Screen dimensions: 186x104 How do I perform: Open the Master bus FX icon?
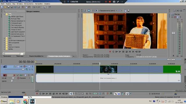(172, 17)
